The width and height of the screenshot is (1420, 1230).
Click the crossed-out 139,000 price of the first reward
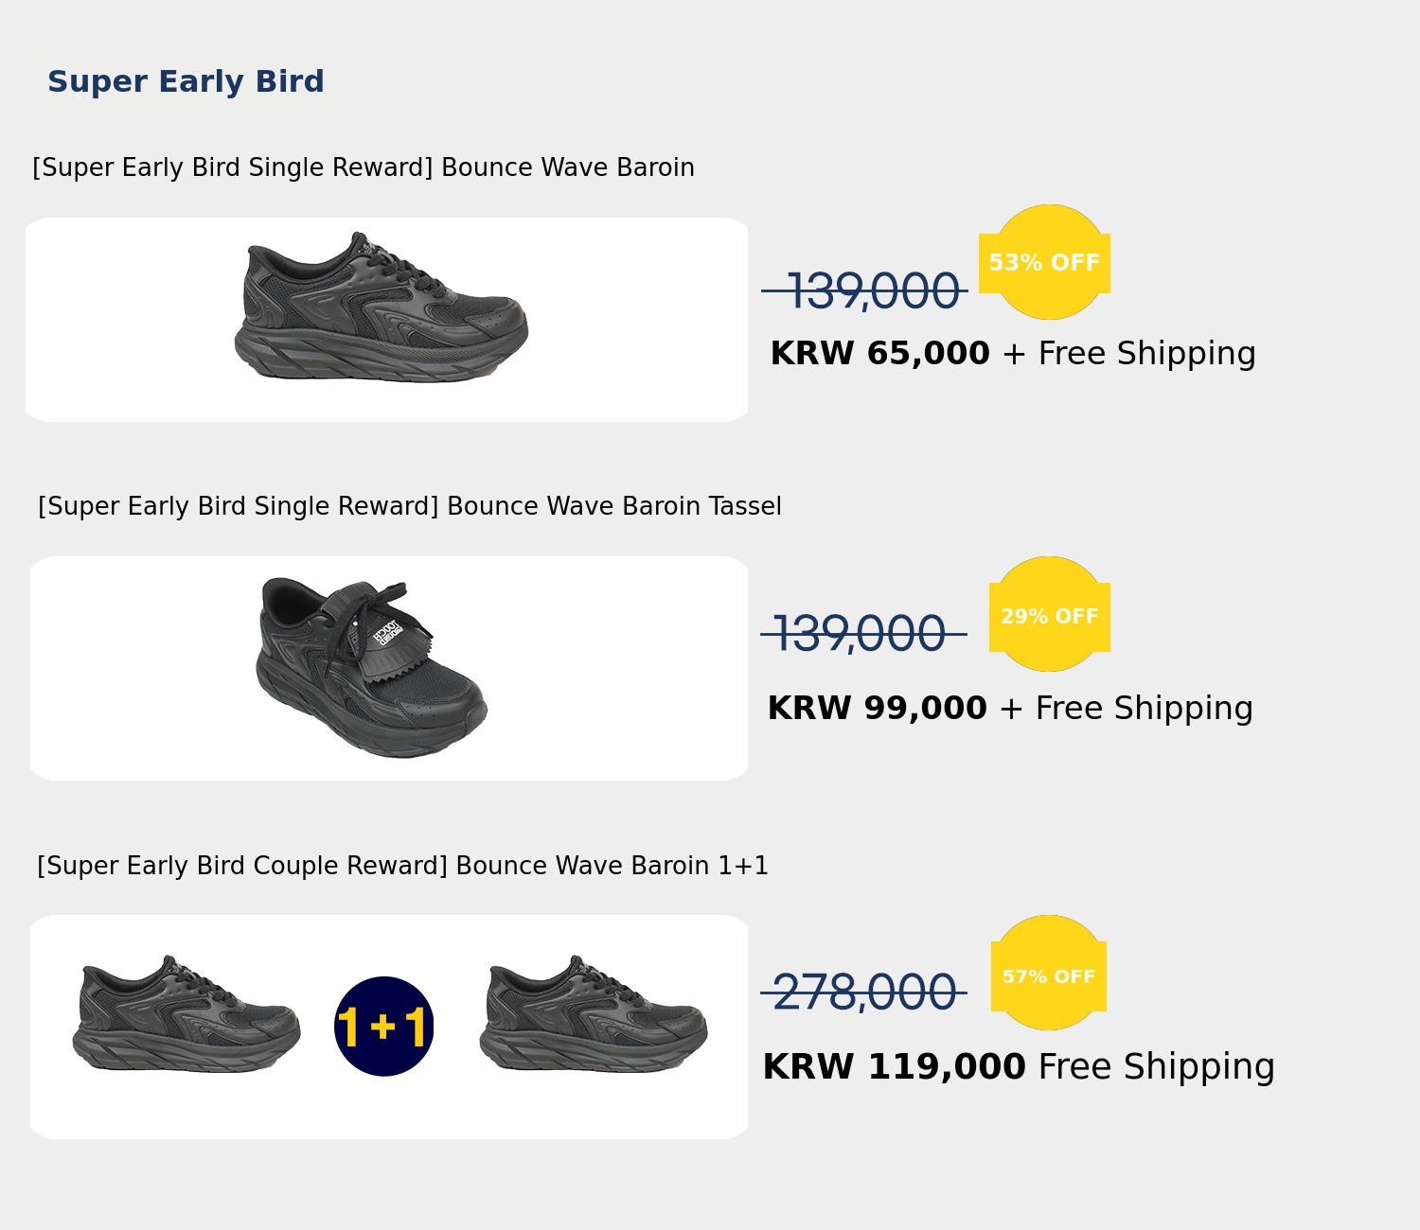click(871, 291)
